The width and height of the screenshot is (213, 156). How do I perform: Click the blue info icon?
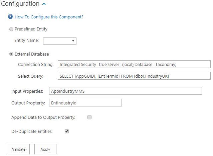(x=10, y=17)
